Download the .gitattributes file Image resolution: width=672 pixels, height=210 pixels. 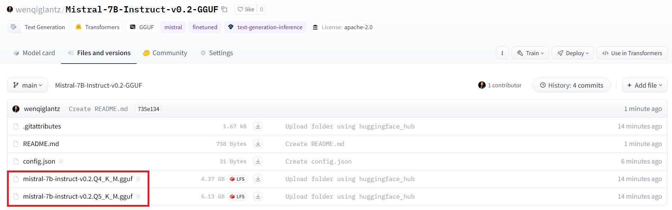click(x=258, y=126)
